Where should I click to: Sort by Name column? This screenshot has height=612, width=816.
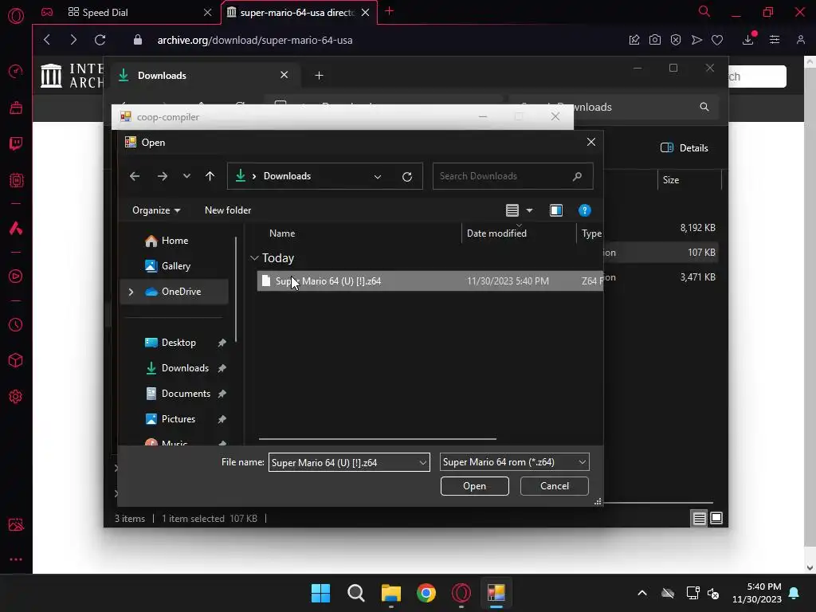[x=282, y=233]
